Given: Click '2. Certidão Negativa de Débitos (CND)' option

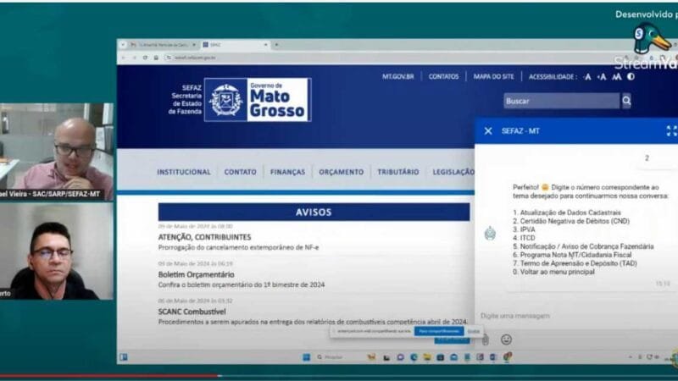Looking at the screenshot, I should (571, 221).
